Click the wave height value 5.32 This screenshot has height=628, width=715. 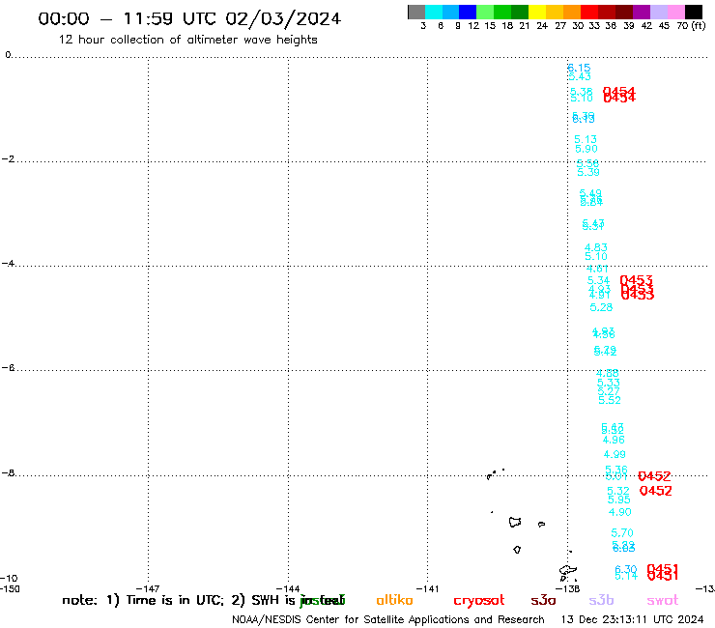[x=617, y=491]
